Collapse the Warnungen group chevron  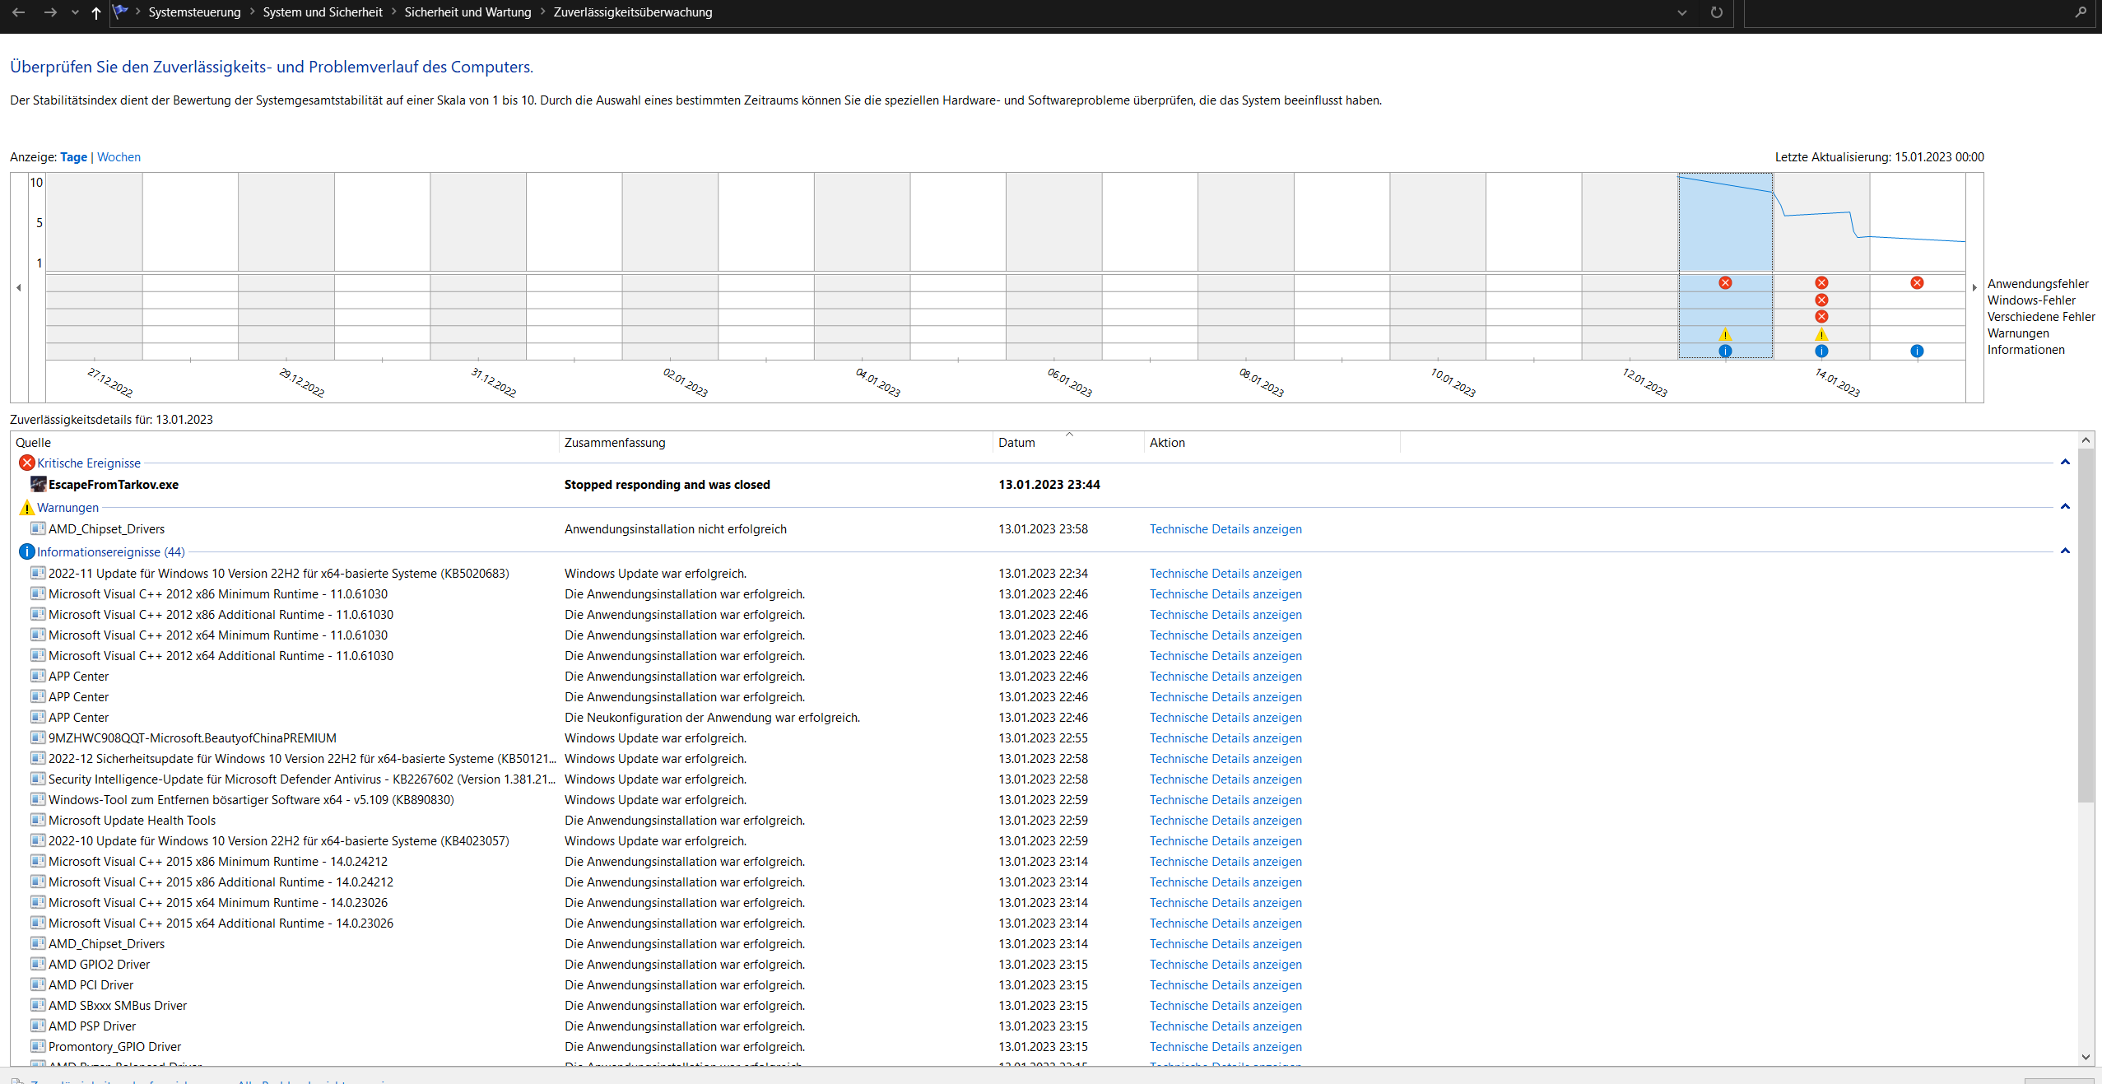(2064, 507)
